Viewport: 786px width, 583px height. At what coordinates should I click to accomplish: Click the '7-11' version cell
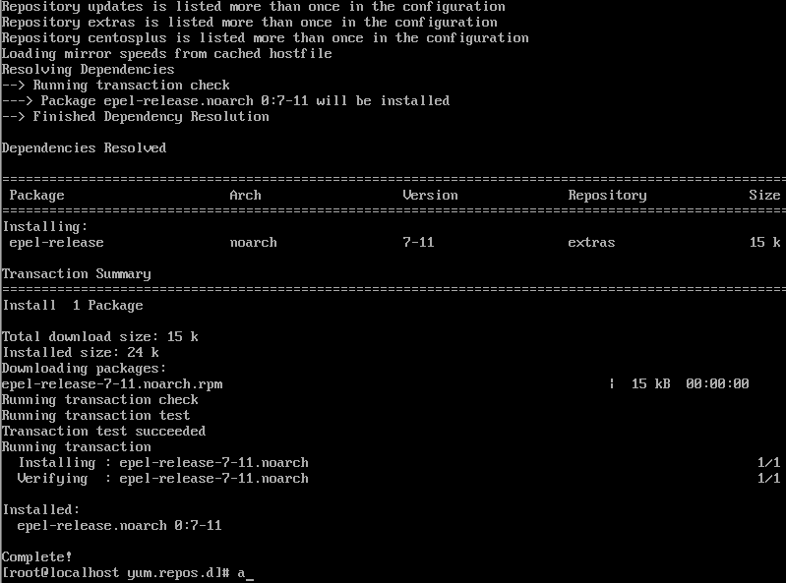tap(418, 243)
